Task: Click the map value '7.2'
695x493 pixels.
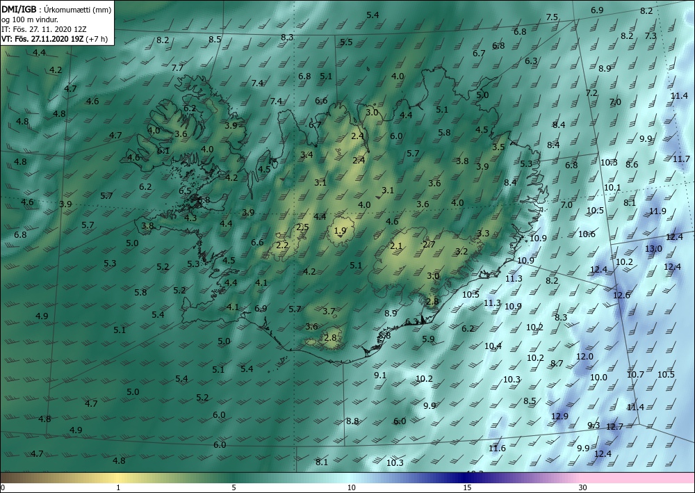Action: [591, 92]
